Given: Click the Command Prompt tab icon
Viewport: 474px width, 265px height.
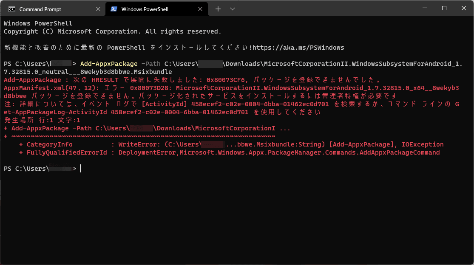Looking at the screenshot, I should pos(12,9).
